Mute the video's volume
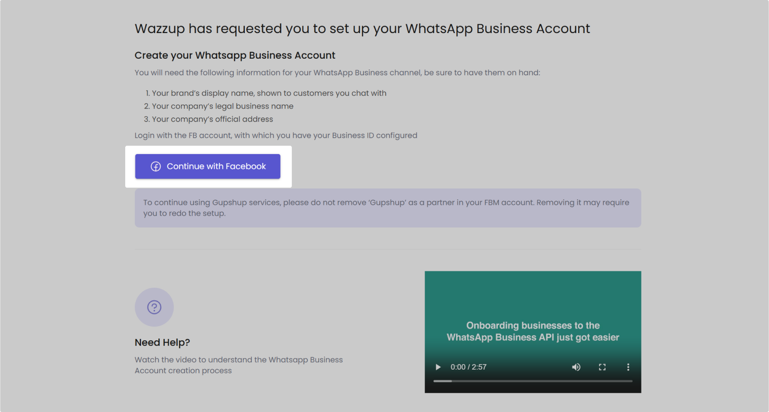Image resolution: width=769 pixels, height=412 pixels. click(576, 367)
